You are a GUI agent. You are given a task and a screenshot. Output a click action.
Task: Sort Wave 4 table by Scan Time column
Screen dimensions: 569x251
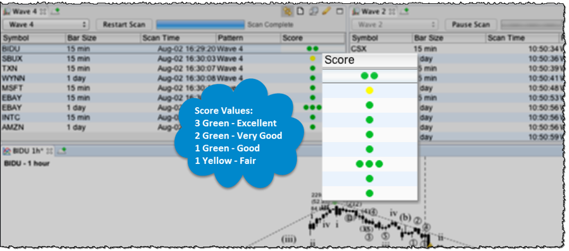178,38
